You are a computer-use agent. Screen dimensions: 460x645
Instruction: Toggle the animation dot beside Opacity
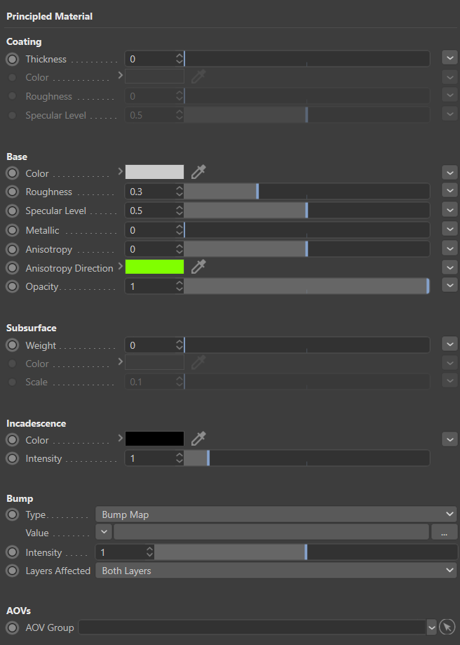coord(12,286)
